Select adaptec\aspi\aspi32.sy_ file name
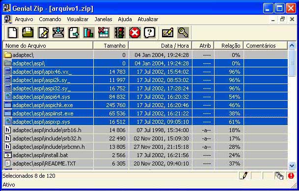Image resolution: width=299 pixels, height=191 pixels. (42, 88)
